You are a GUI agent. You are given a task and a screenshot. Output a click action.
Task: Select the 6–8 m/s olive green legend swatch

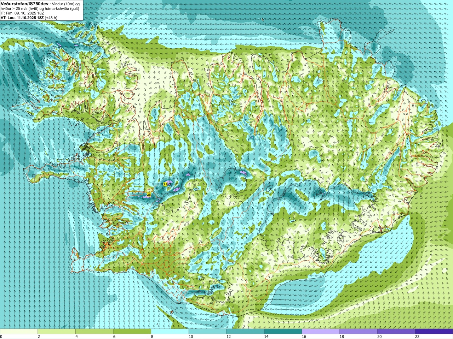(132, 332)
